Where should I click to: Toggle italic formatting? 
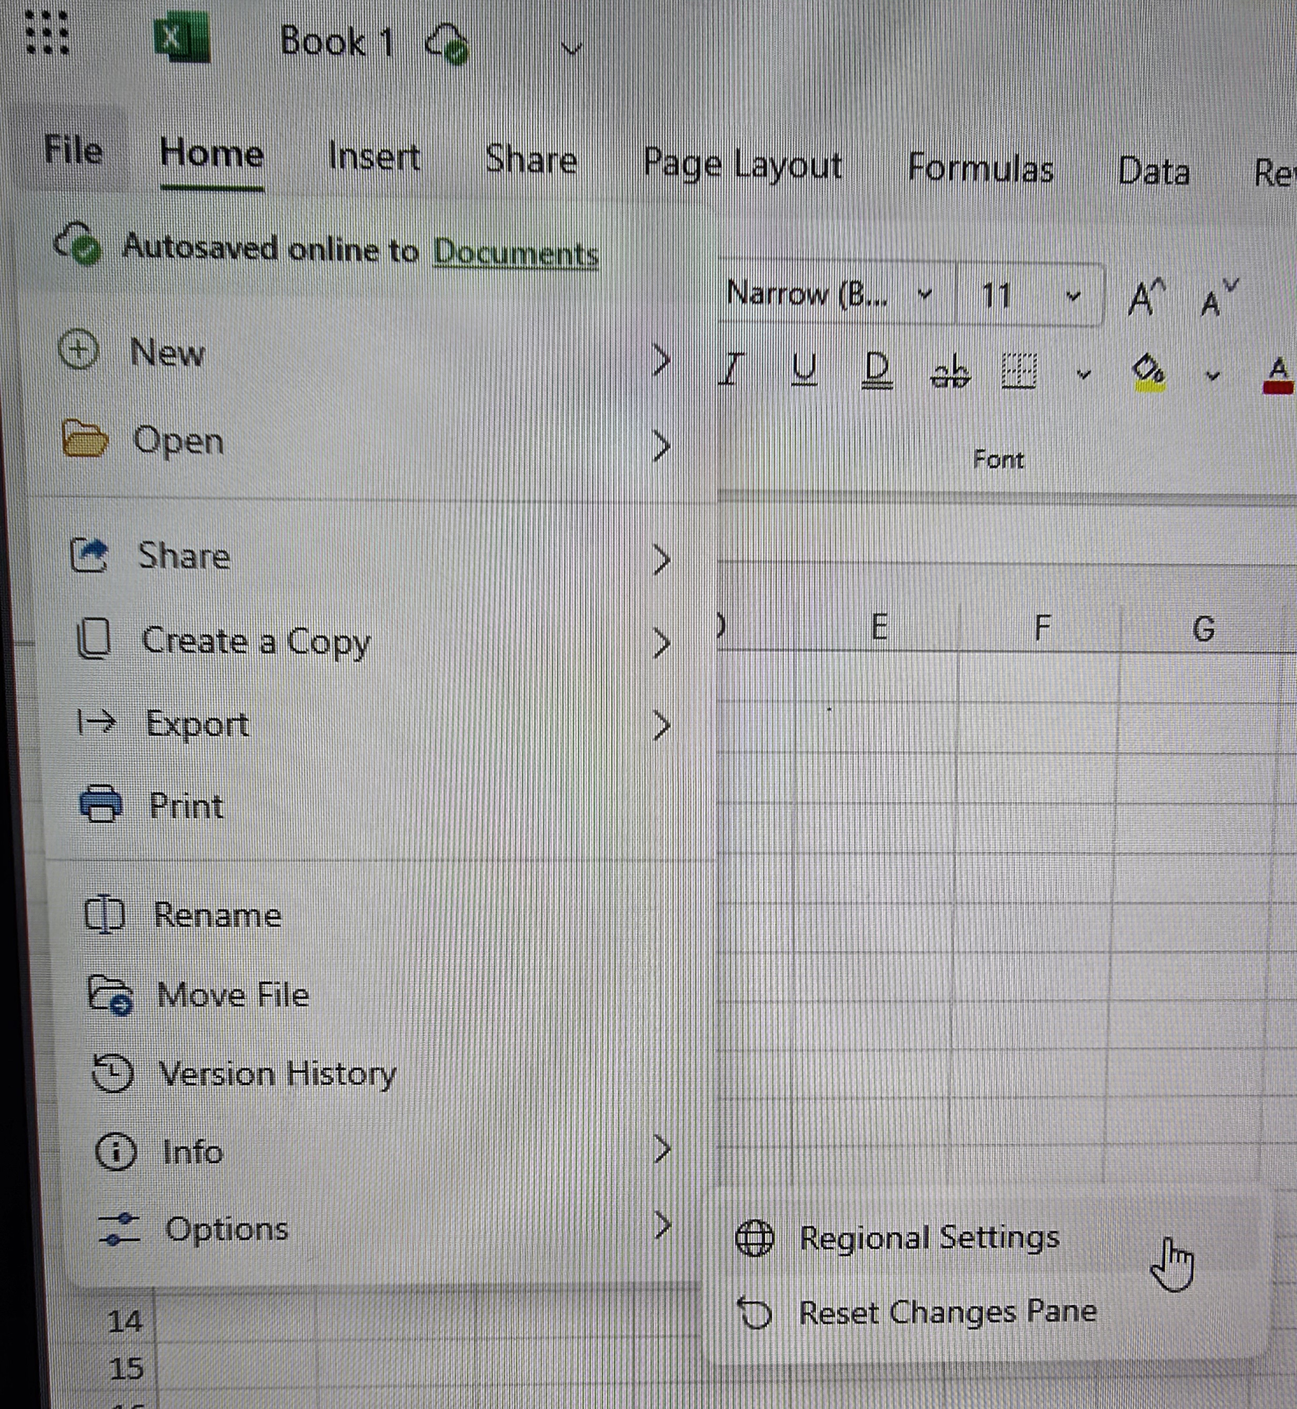[x=731, y=369]
